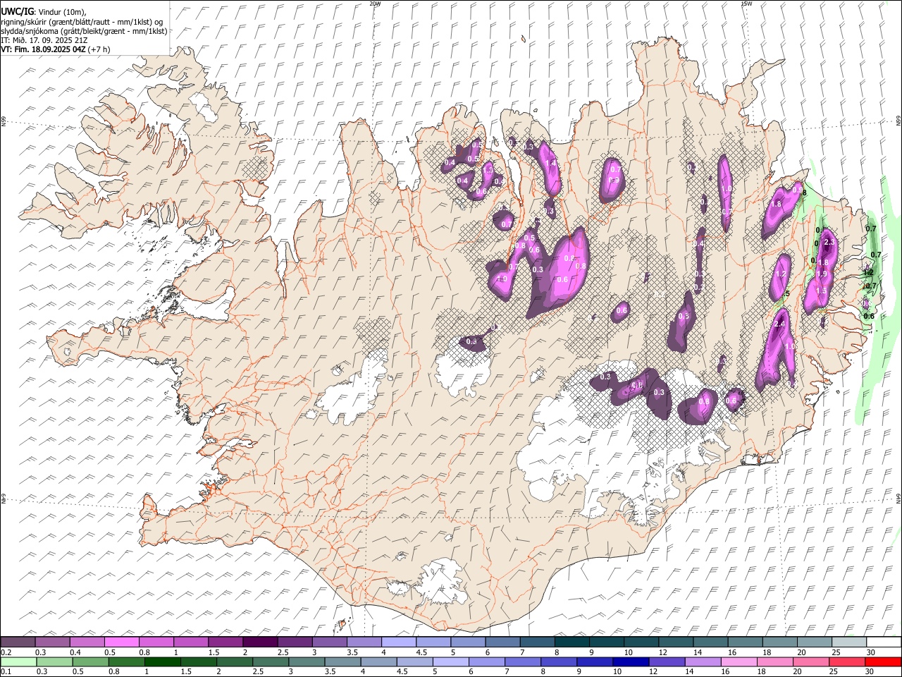The height and width of the screenshot is (677, 902).
Task: Pick the darkest green 1 rain legend swatch
Action: click(x=162, y=662)
